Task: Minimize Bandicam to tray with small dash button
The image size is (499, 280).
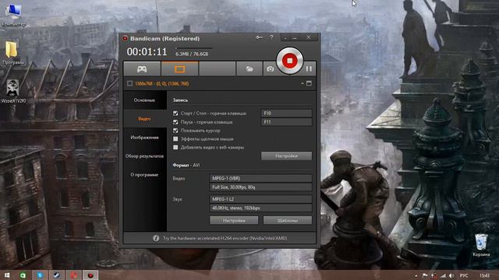Action: click(x=285, y=38)
